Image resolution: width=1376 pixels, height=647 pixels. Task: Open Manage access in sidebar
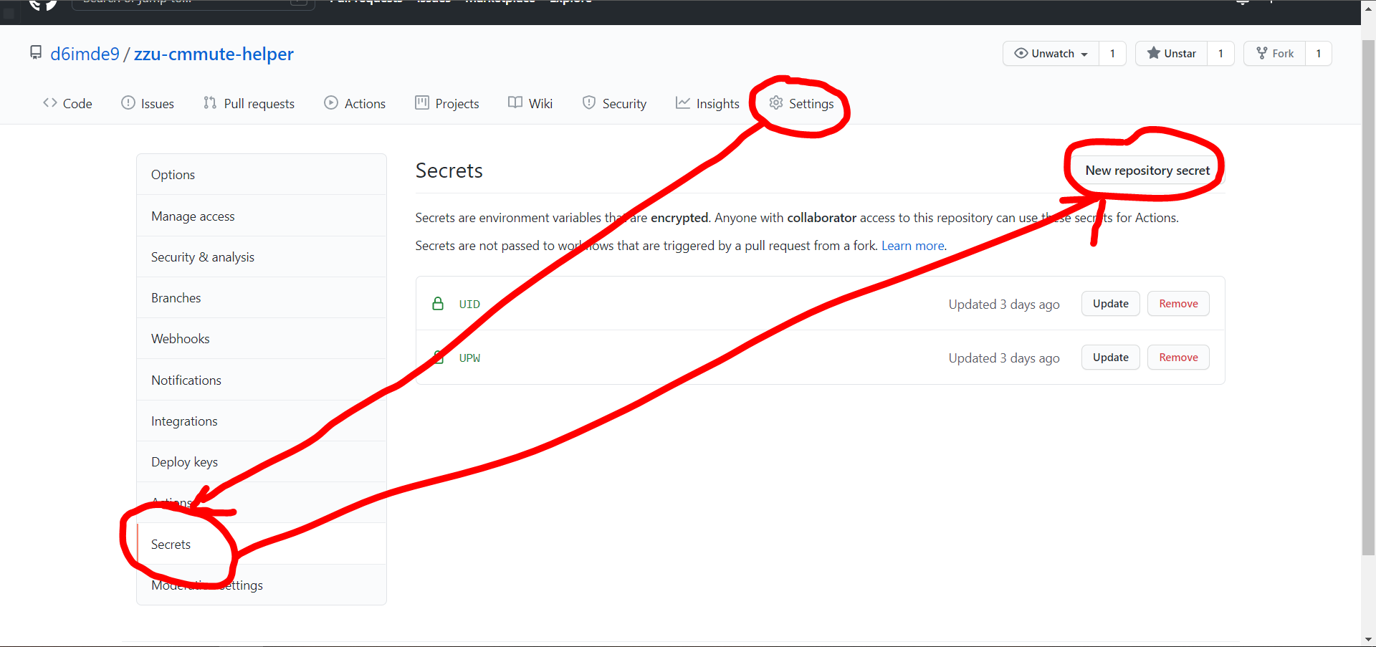tap(262, 216)
